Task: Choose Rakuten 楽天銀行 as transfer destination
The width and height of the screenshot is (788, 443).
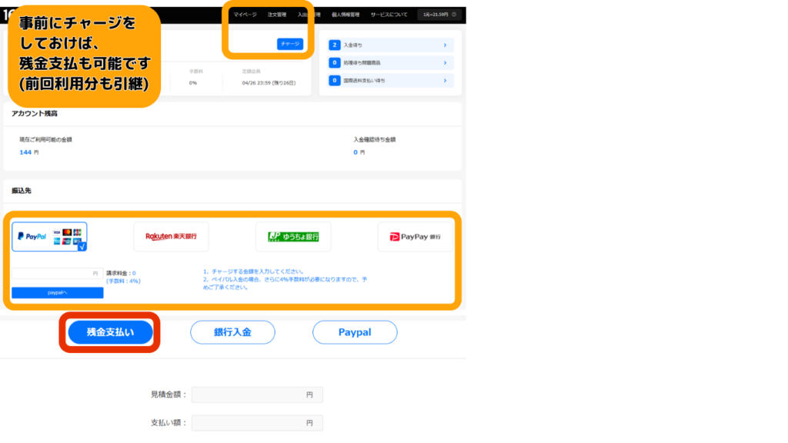Action: pos(171,237)
